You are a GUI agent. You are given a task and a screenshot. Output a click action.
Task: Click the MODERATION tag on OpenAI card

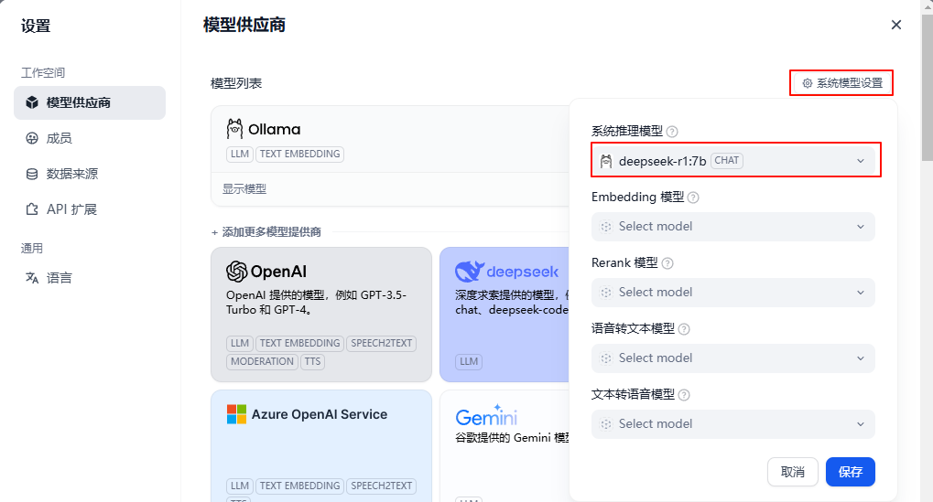(262, 361)
